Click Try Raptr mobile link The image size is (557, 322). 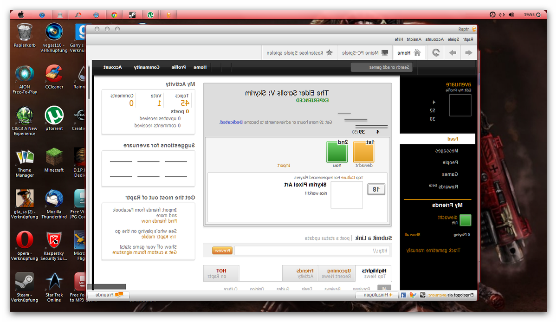(x=160, y=237)
